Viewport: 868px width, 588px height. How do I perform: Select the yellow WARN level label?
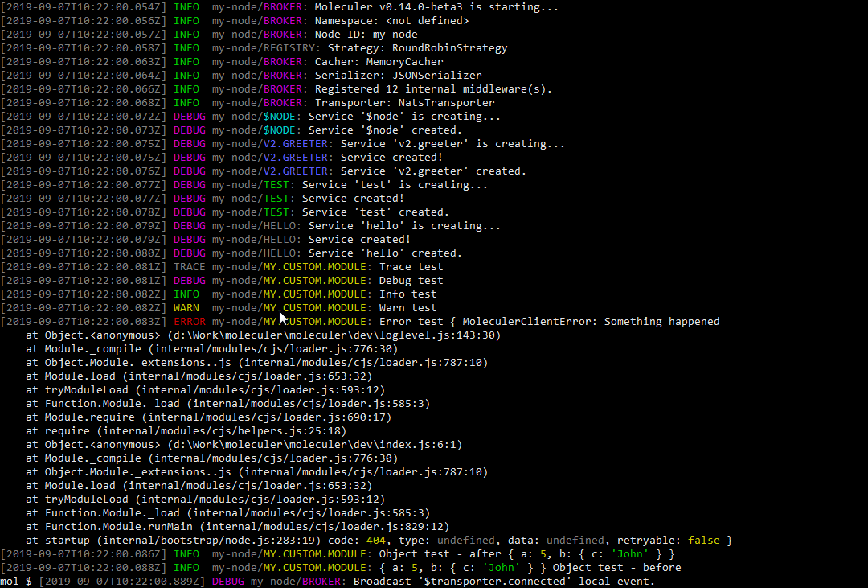[x=186, y=308]
